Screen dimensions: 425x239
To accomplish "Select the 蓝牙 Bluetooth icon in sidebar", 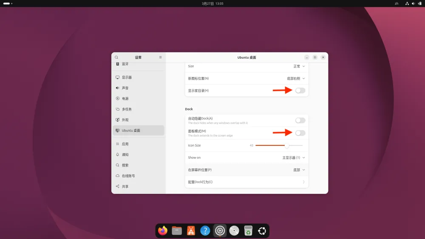I will pyautogui.click(x=117, y=64).
